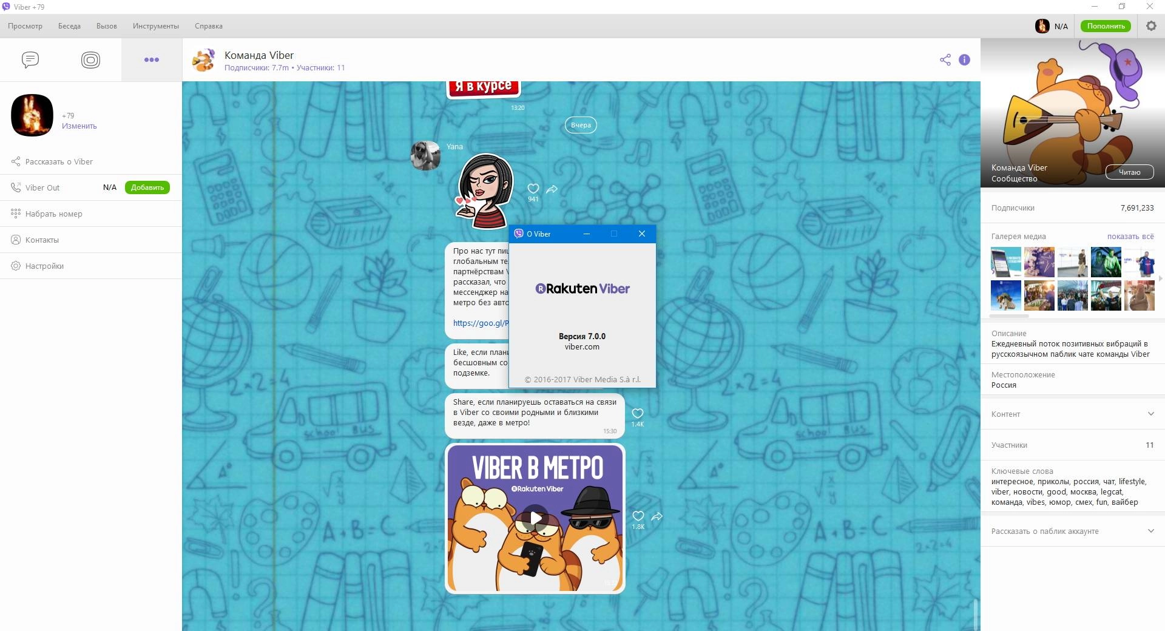Like the 'Share, если планируешь' message
The height and width of the screenshot is (631, 1165).
(638, 413)
